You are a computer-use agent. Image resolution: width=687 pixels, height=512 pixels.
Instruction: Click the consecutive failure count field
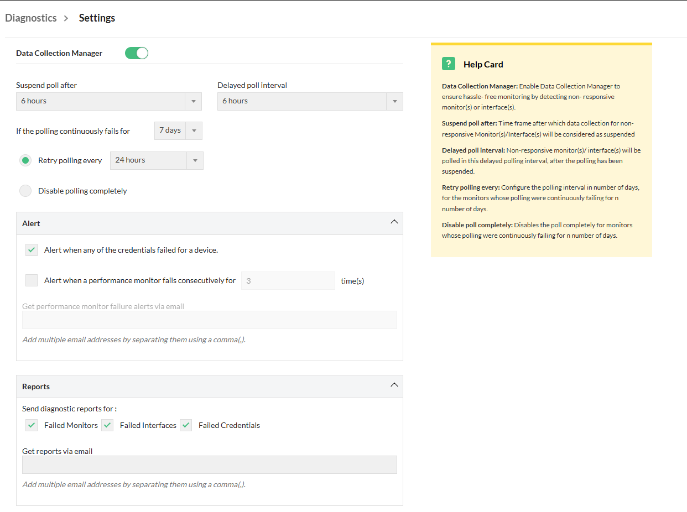[x=288, y=280]
